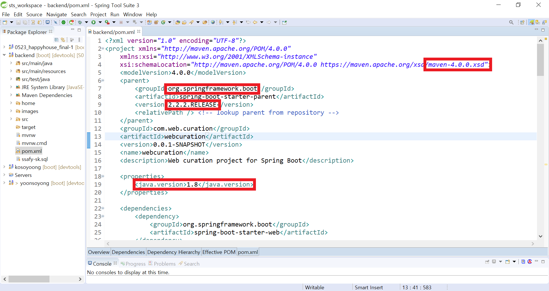Click the Open Web Browser globe icon
The image size is (549, 291).
213,22
